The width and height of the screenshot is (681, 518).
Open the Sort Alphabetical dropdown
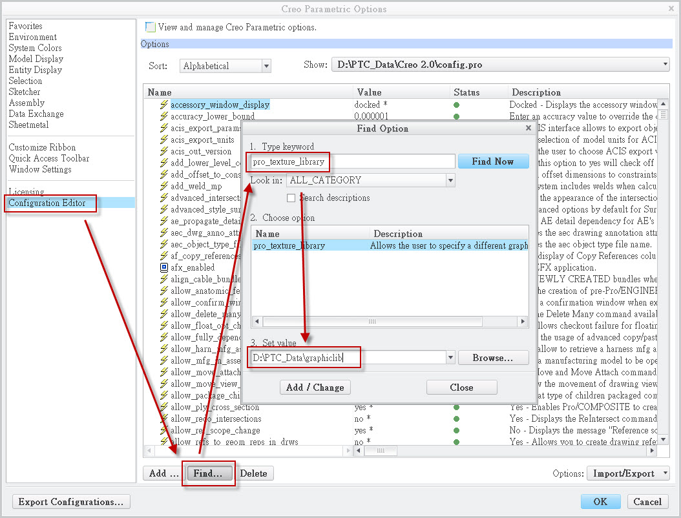click(266, 66)
